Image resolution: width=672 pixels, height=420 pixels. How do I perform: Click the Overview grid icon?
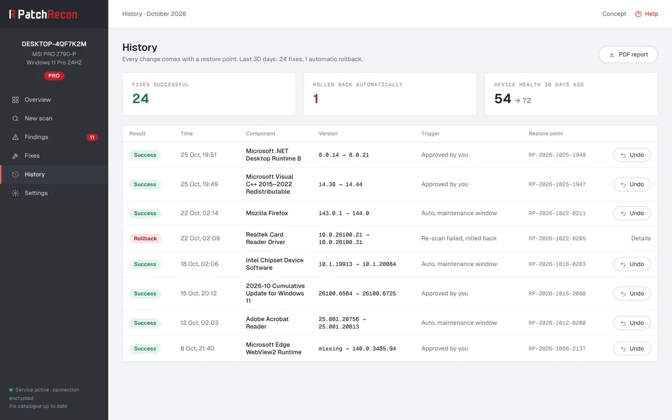tap(15, 100)
